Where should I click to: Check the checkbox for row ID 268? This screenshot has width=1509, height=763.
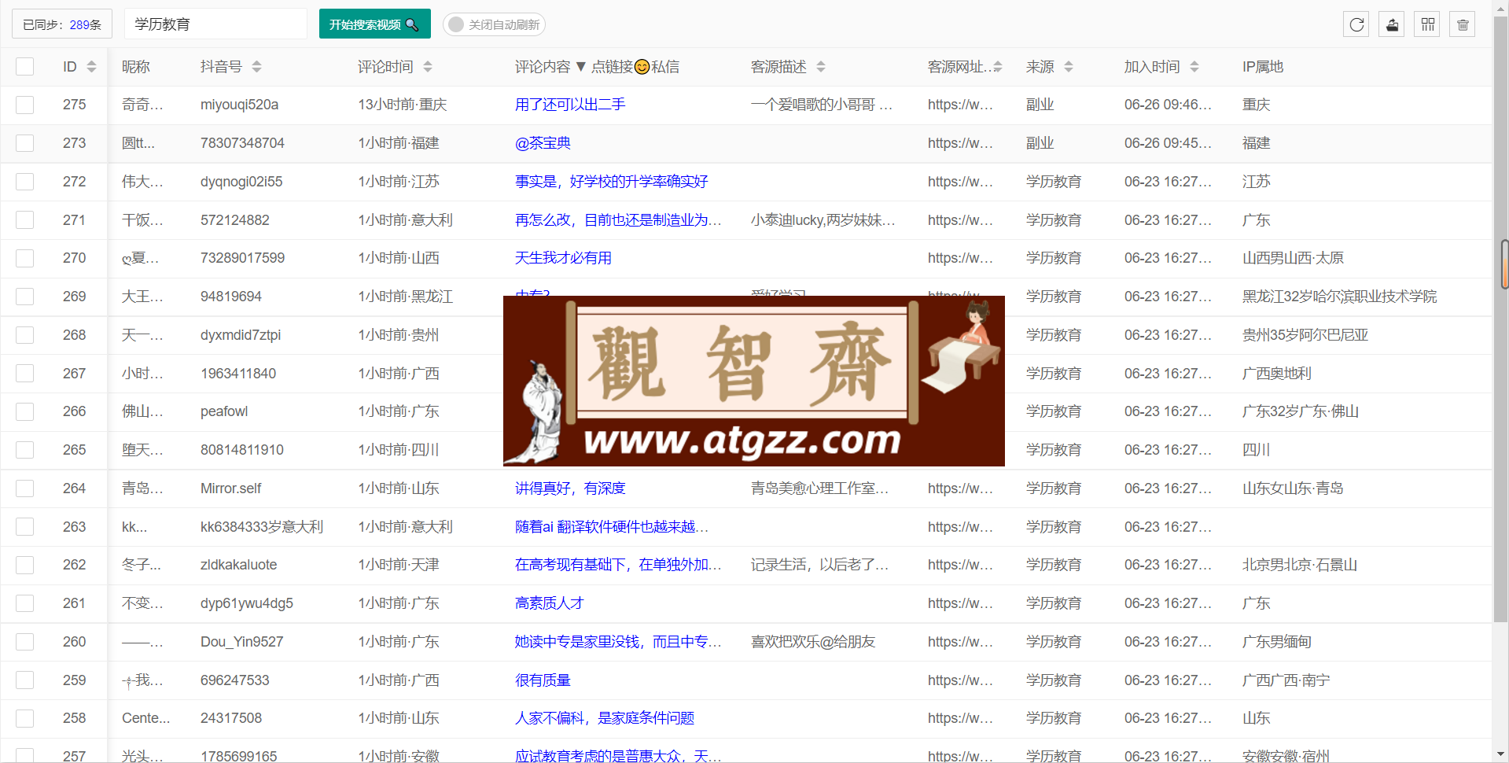coord(25,335)
